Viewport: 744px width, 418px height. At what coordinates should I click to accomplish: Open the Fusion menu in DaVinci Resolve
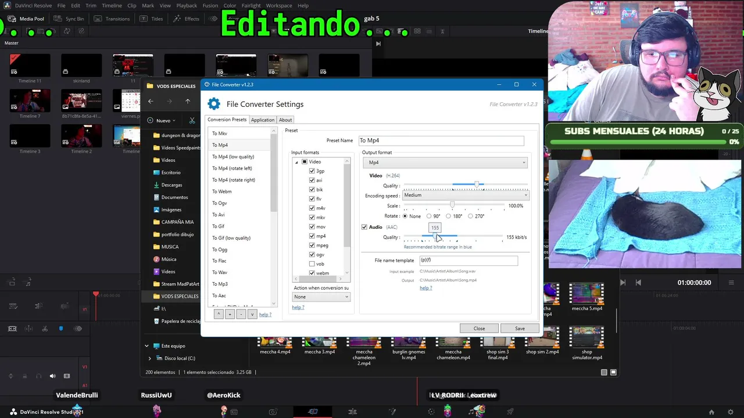point(210,6)
